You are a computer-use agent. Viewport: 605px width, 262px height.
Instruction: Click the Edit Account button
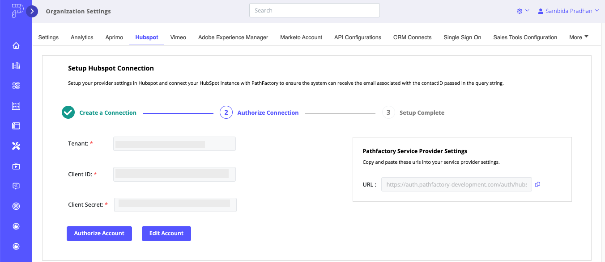[x=166, y=233]
